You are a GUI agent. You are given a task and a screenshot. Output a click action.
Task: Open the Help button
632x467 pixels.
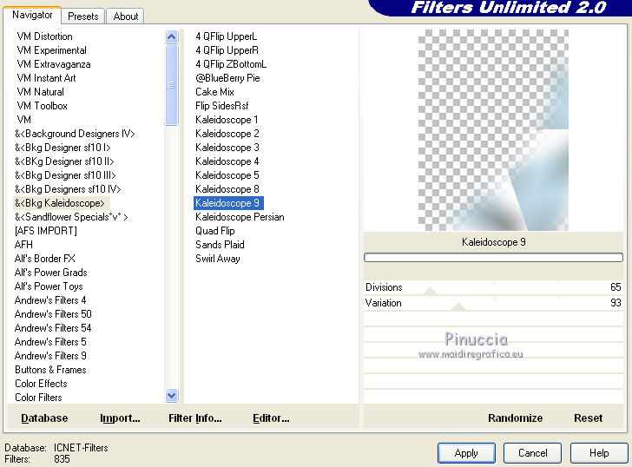click(599, 453)
